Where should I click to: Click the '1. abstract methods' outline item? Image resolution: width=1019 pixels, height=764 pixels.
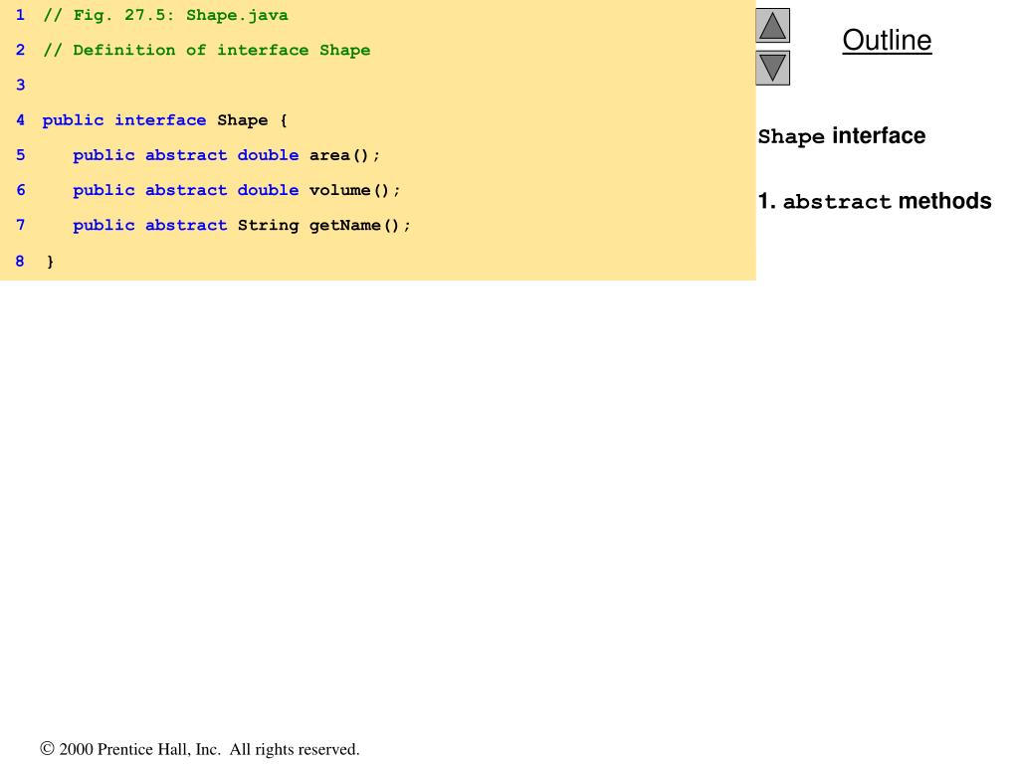[x=874, y=202]
